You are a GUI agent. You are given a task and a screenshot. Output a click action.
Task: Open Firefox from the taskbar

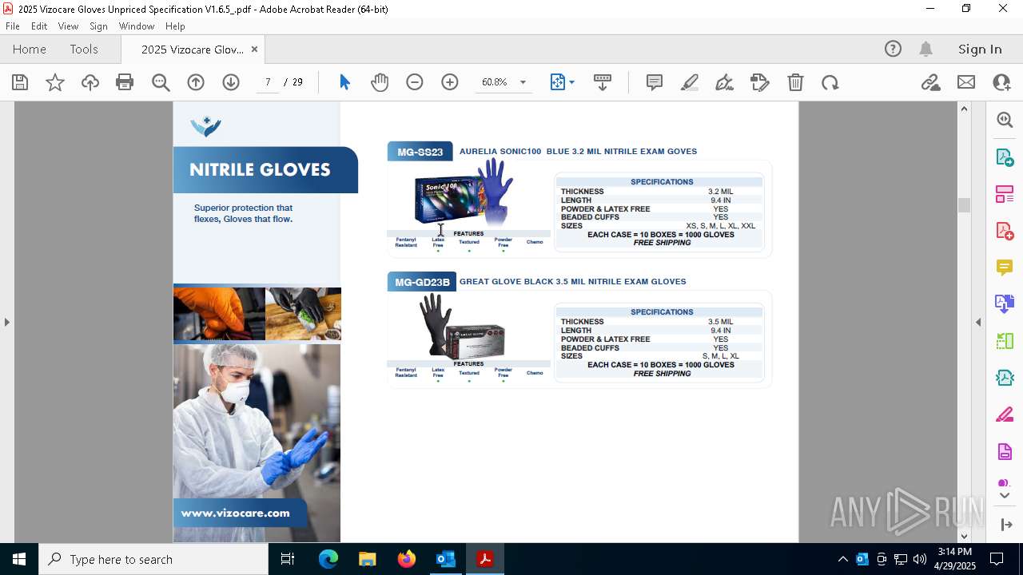pos(407,559)
